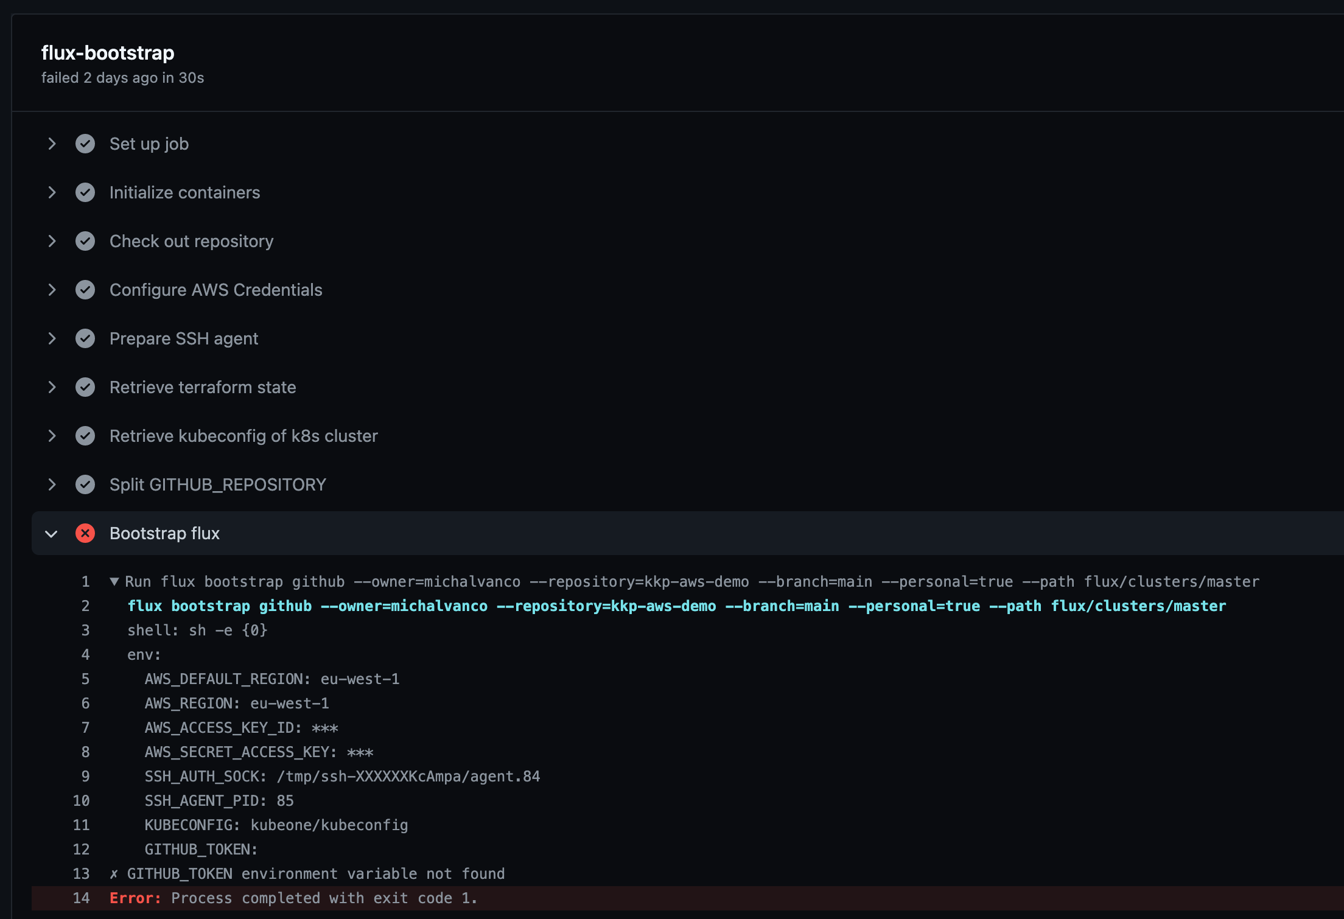
Task: Expand the Prepare SSH agent step chevron
Action: (52, 338)
